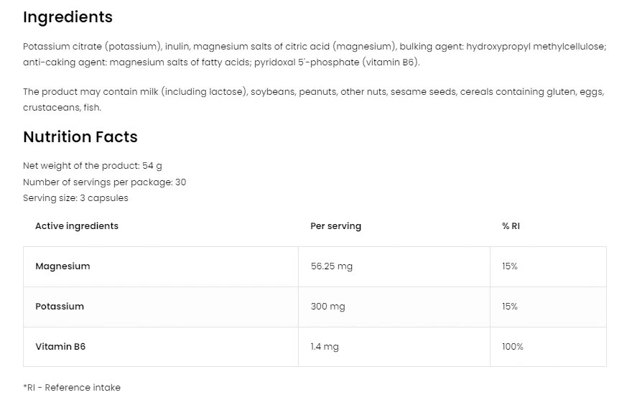
Task: Click the 56.25 mg magnesium value
Action: [x=331, y=266]
